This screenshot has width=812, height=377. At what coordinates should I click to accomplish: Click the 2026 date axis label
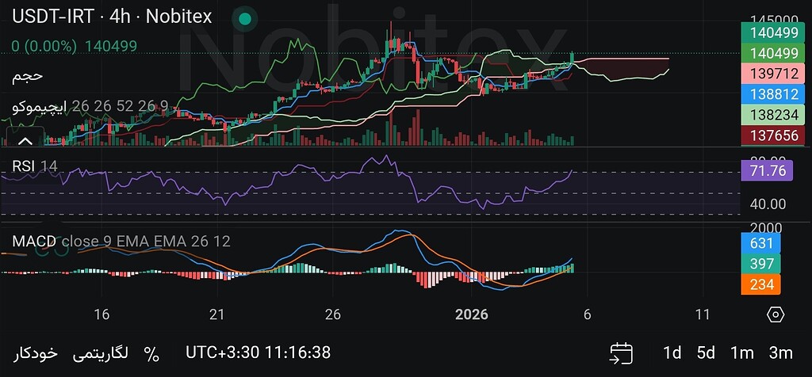click(x=471, y=314)
